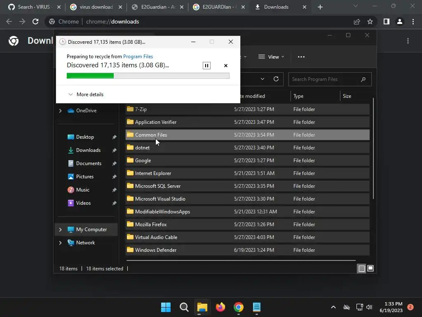Open Documents in quick access
Viewport: 422px width, 317px height.
point(89,163)
